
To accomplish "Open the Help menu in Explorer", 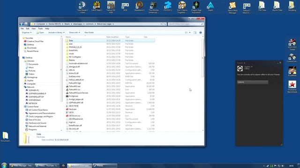I will click(47, 28).
